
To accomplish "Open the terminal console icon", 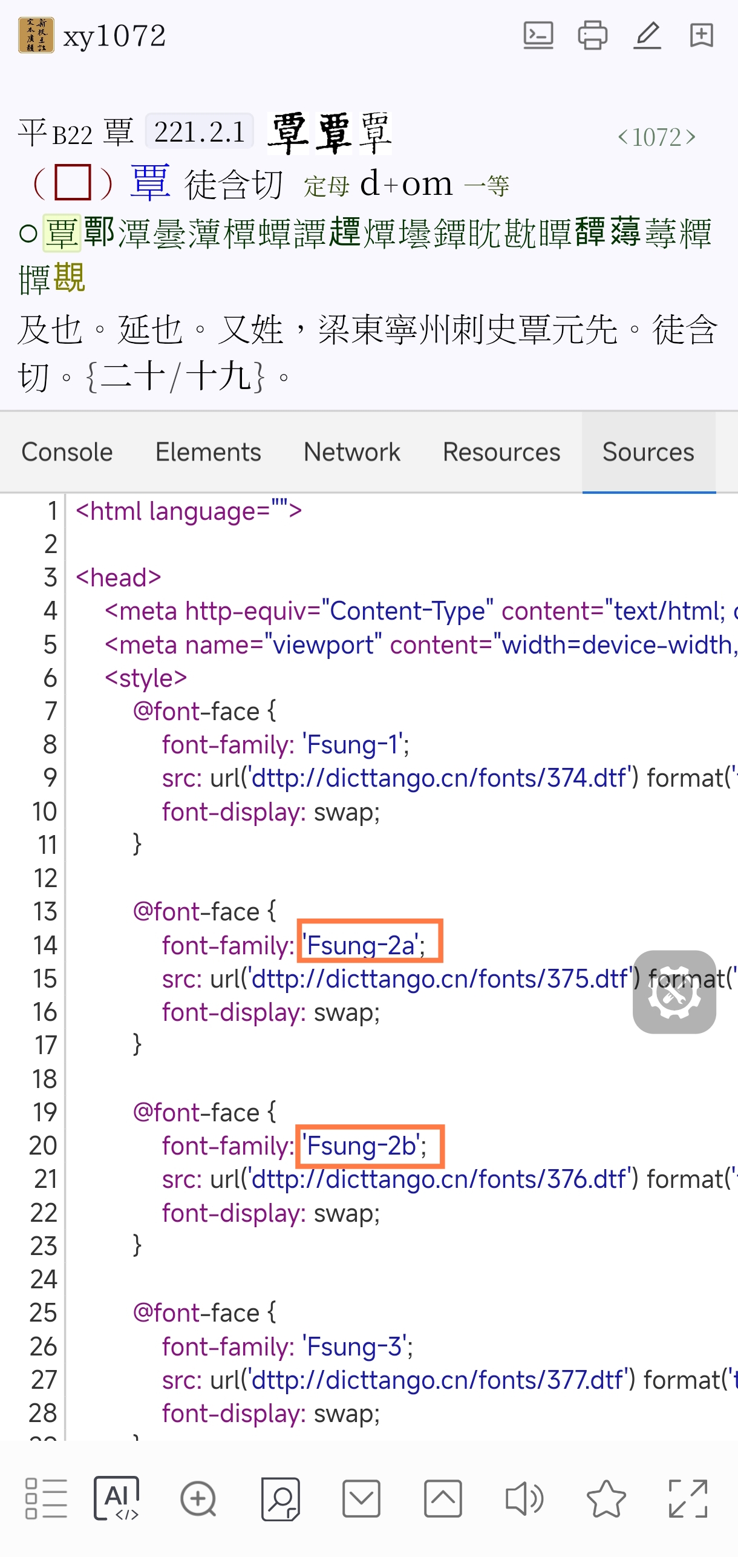I will tap(538, 36).
